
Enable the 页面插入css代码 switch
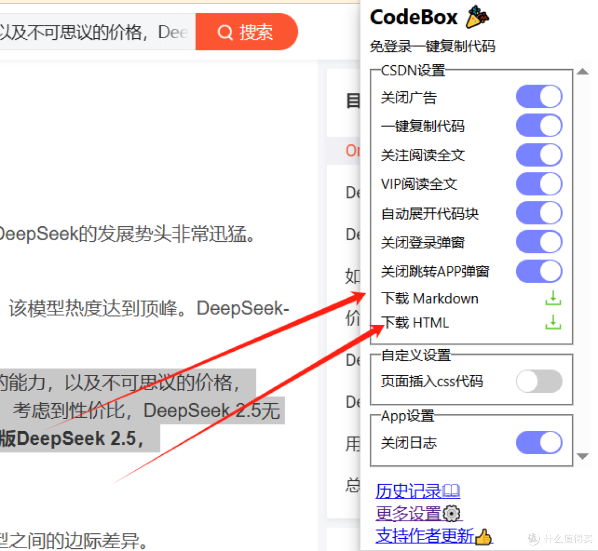pos(539,381)
